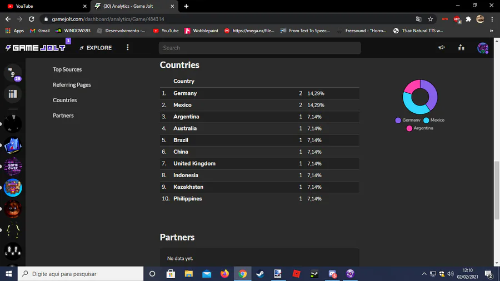Click the Game Jolt search field
Viewport: 500px width, 281px height.
260,48
